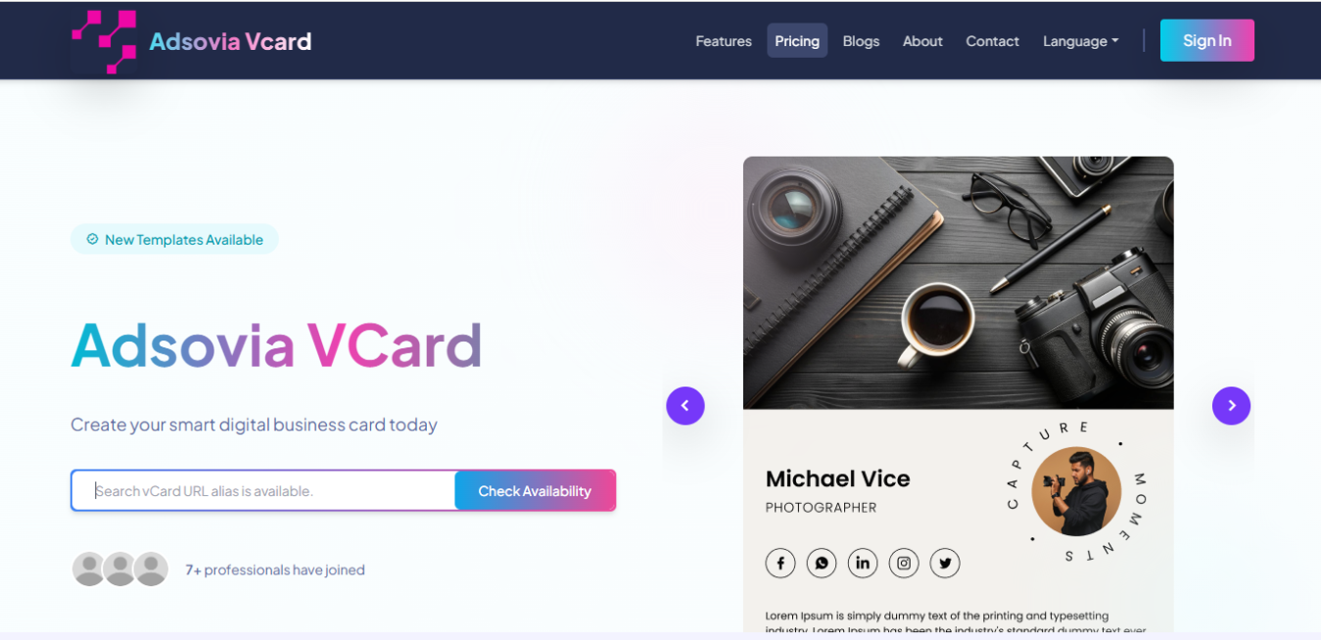Show the next template with right arrow

[x=1231, y=405]
